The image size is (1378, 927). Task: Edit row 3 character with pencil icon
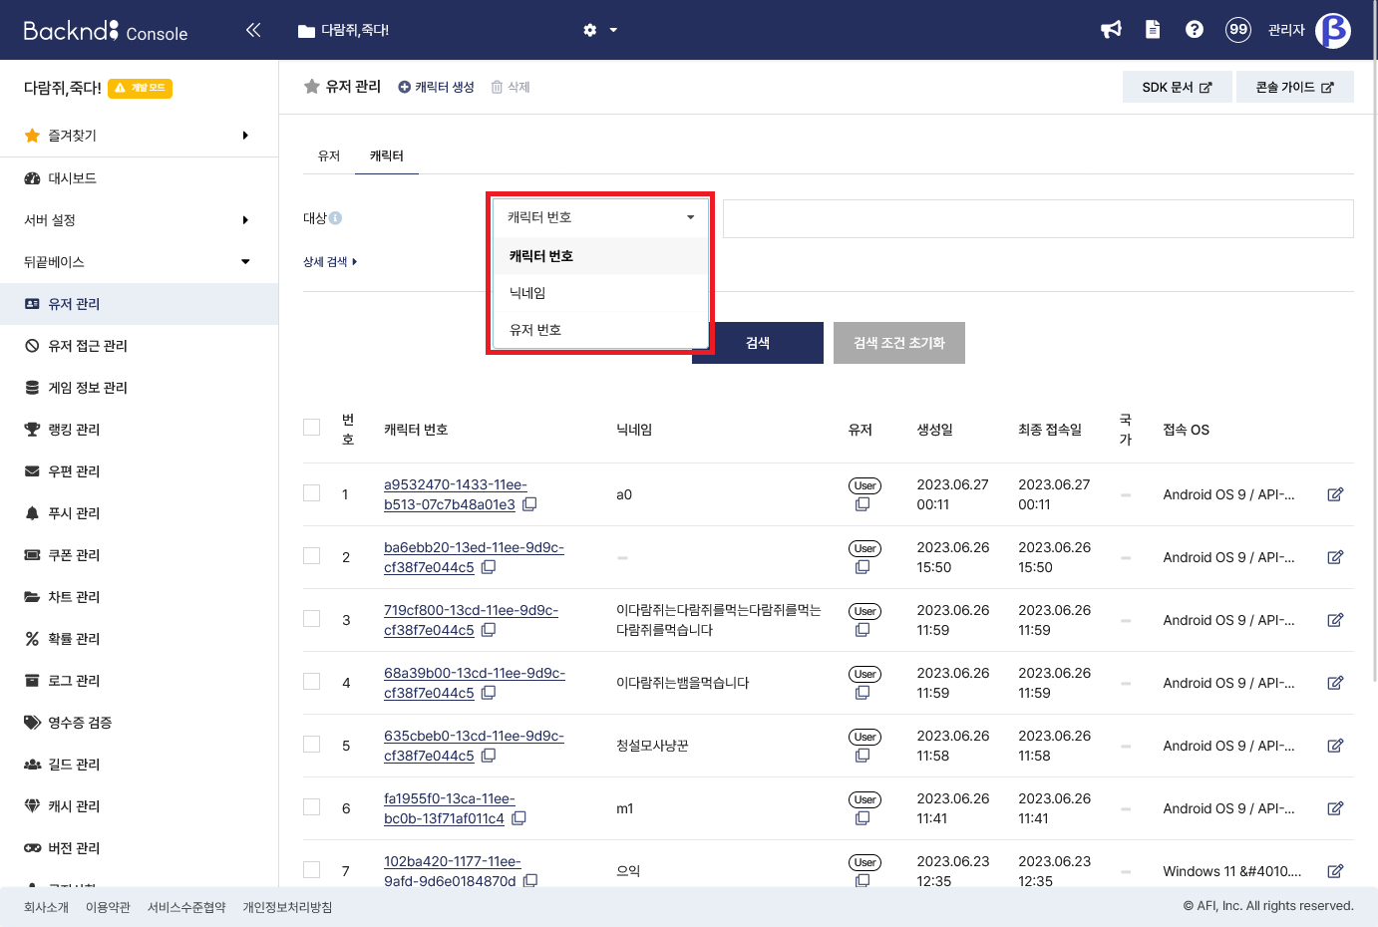[1335, 620]
